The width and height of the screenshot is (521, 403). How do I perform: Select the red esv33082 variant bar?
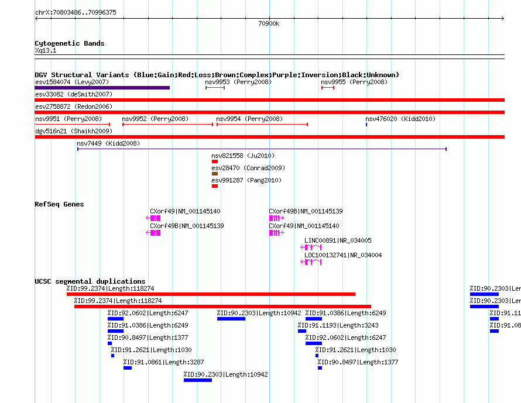coord(270,100)
